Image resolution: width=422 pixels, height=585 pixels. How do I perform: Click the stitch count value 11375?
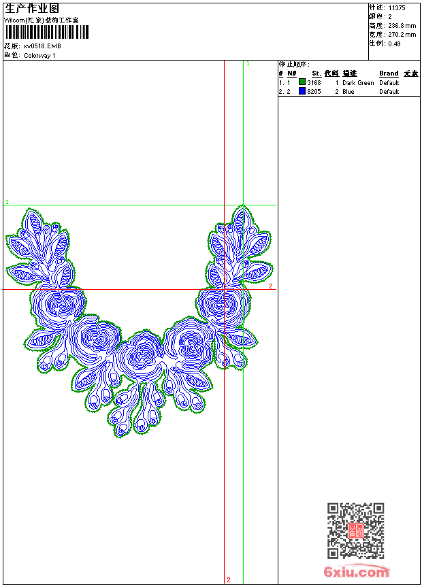coord(397,7)
